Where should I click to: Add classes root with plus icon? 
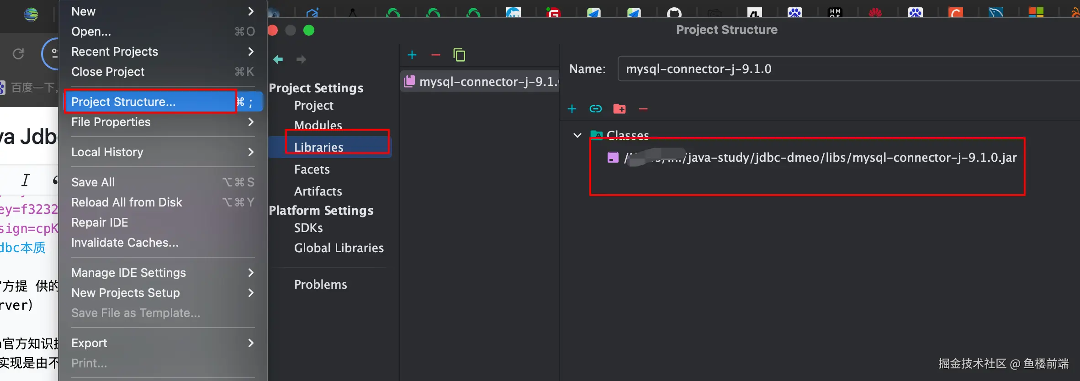tap(572, 109)
